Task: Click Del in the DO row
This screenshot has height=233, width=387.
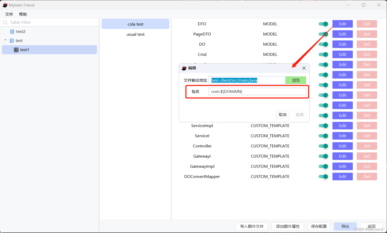Action: pos(367,44)
